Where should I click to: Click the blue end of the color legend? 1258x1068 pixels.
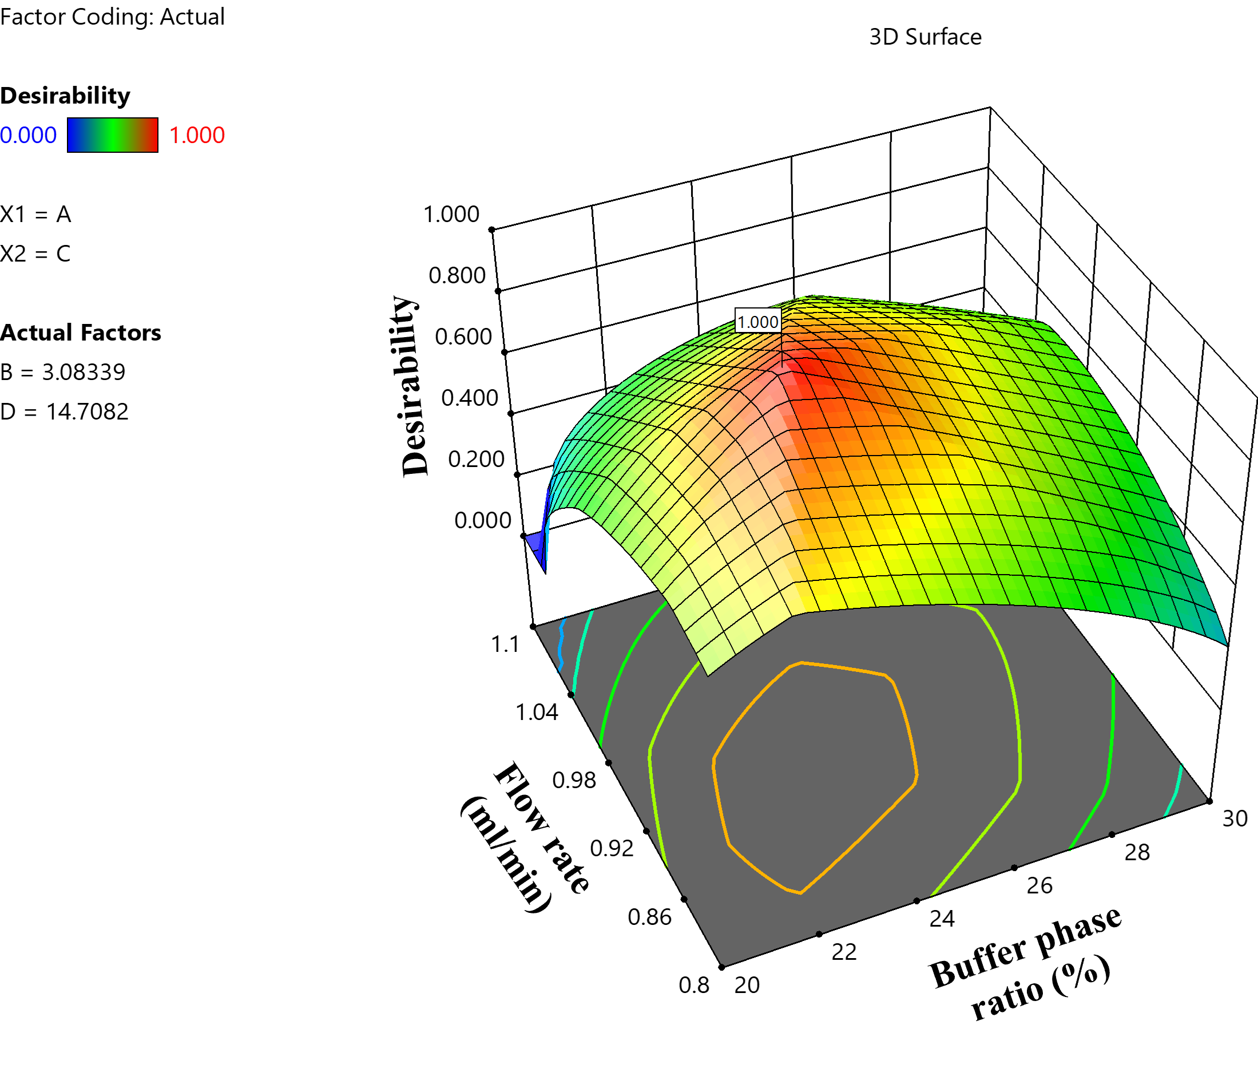(x=74, y=135)
